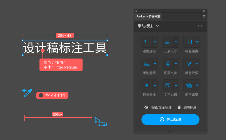Screen dimensions: 226x140
Task: Close the Parker panel
Action: [136, 11]
